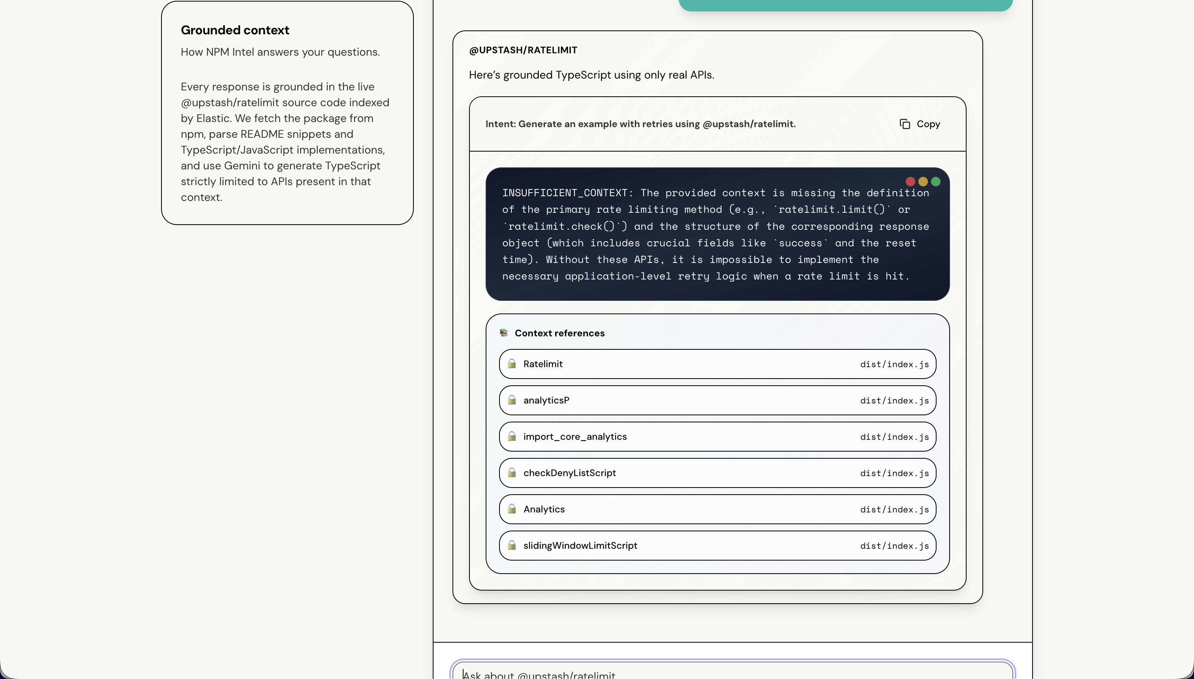The image size is (1194, 679).
Task: Click the Context references heading
Action: 559,333
